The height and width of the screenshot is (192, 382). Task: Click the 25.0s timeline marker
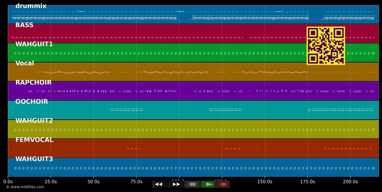(51, 182)
